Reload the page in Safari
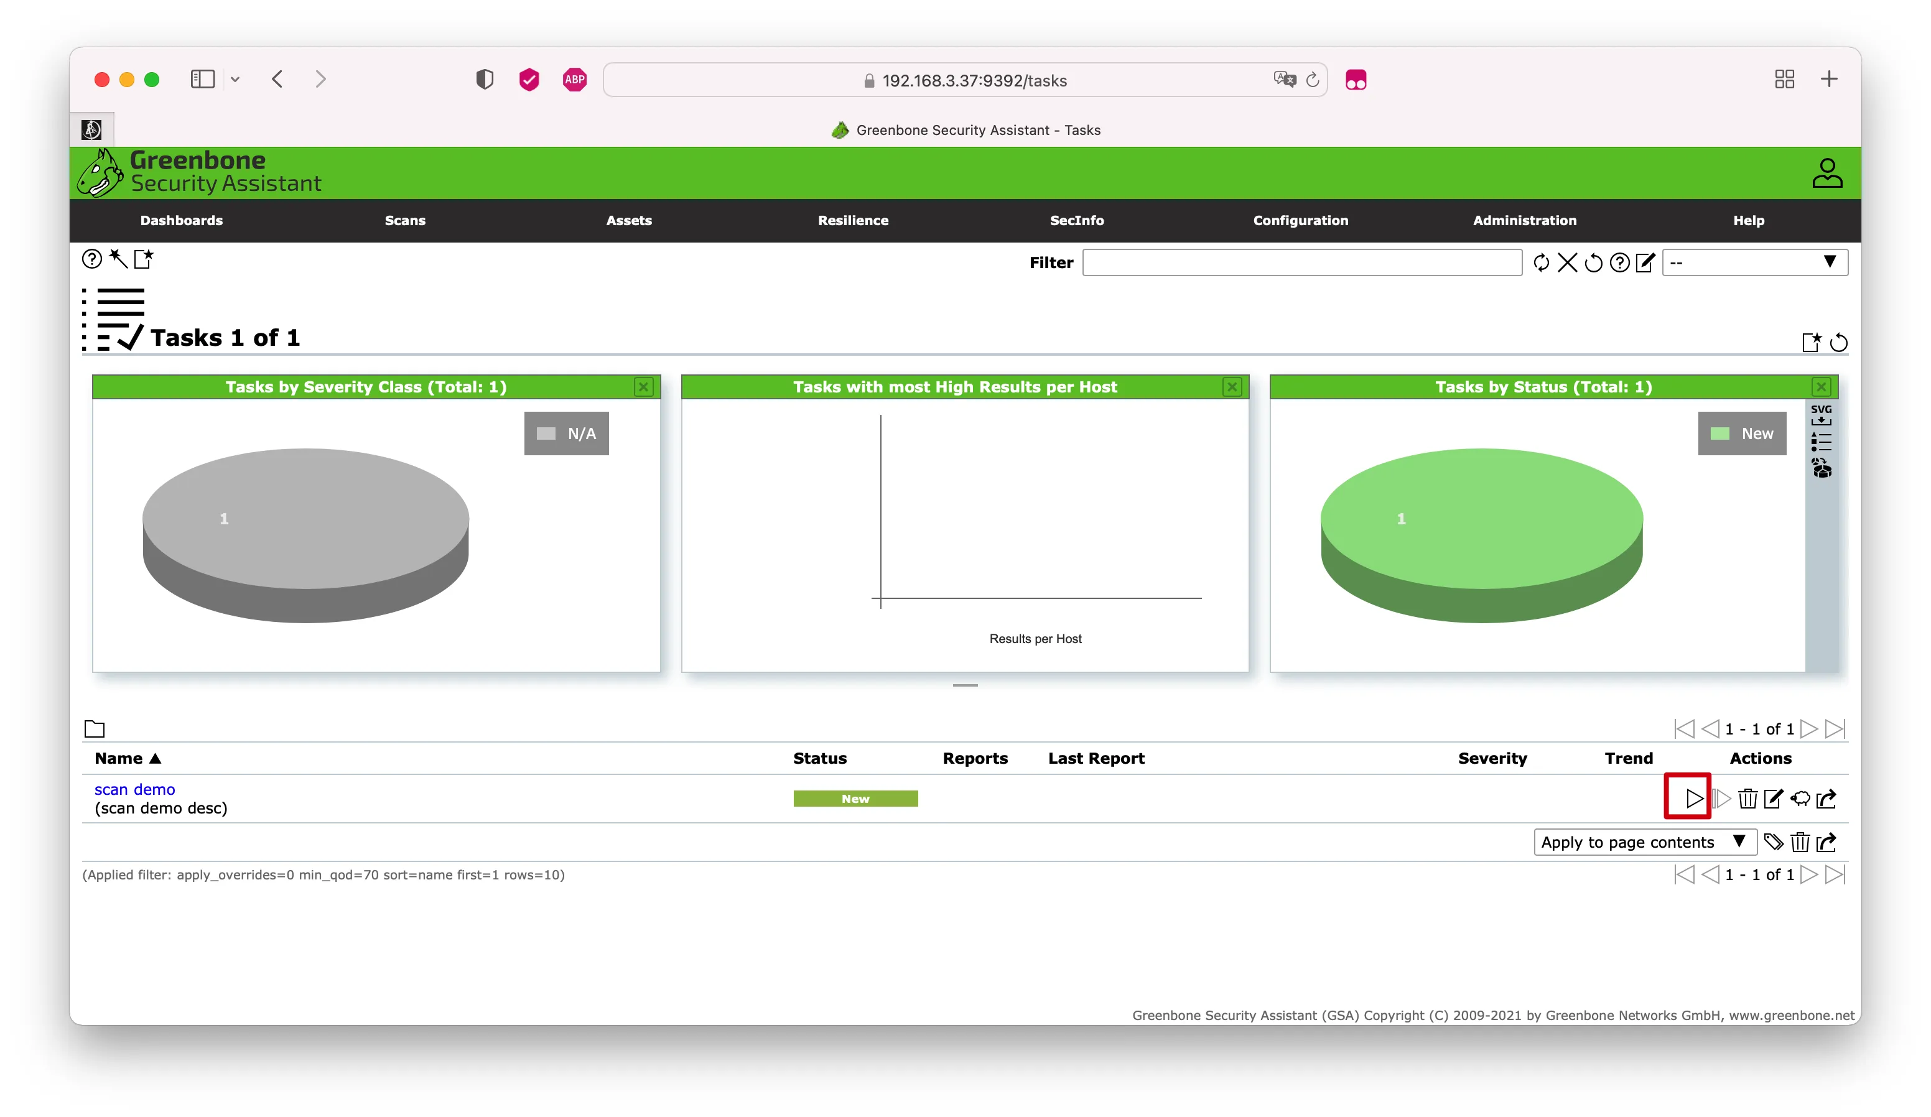 point(1313,80)
